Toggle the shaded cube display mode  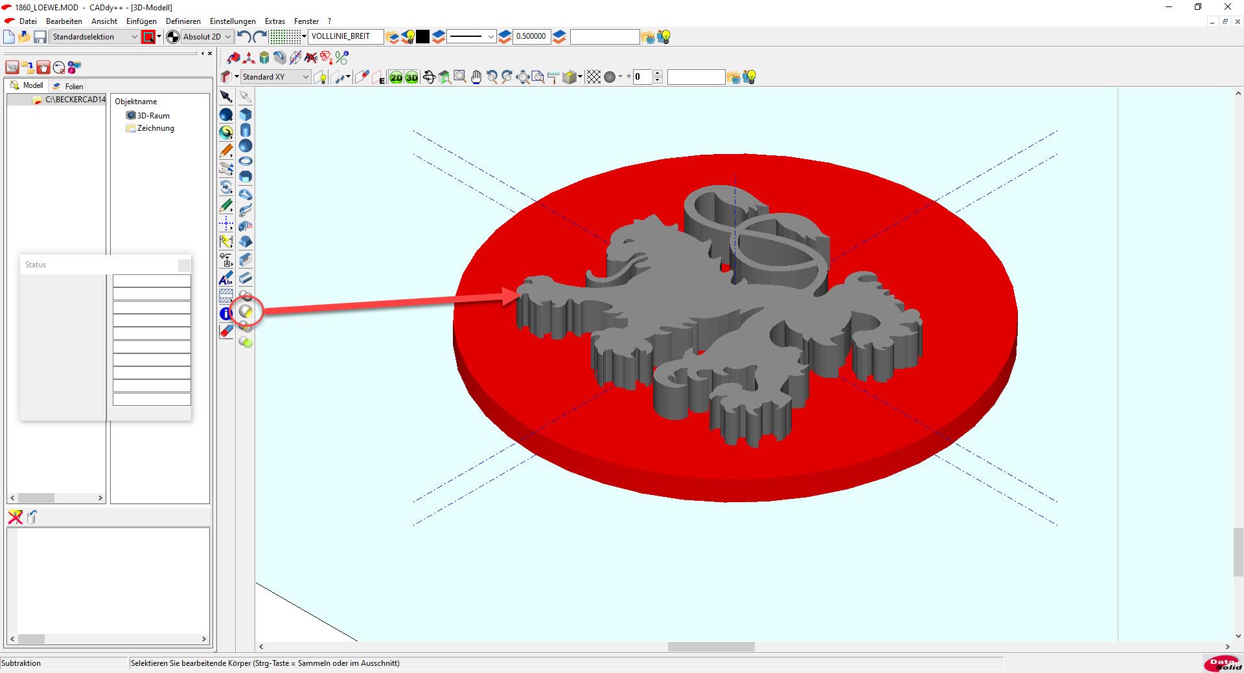(569, 77)
